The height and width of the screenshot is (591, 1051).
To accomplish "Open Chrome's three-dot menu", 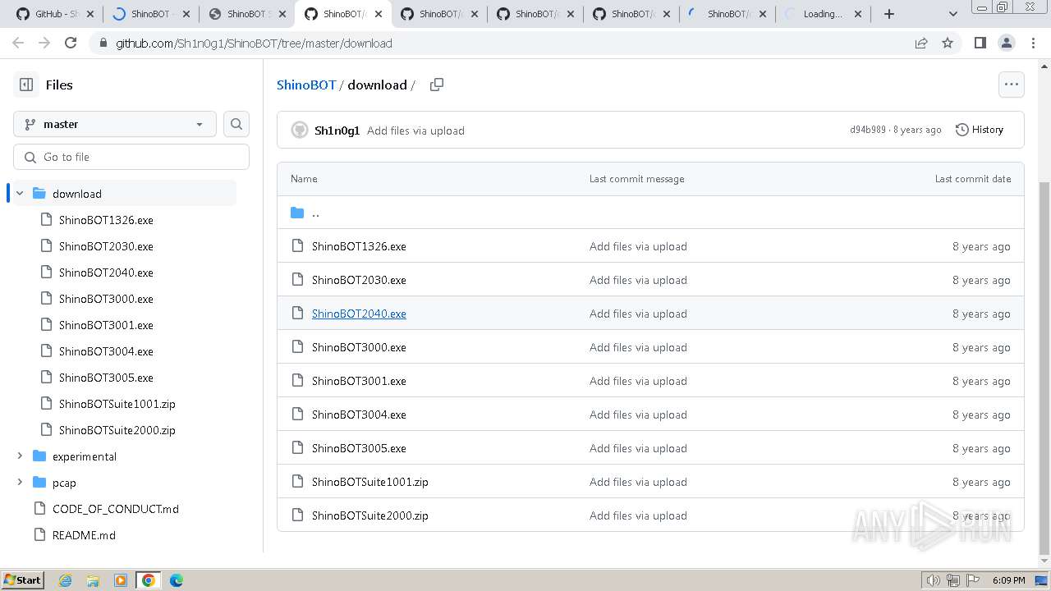I will (x=1033, y=43).
